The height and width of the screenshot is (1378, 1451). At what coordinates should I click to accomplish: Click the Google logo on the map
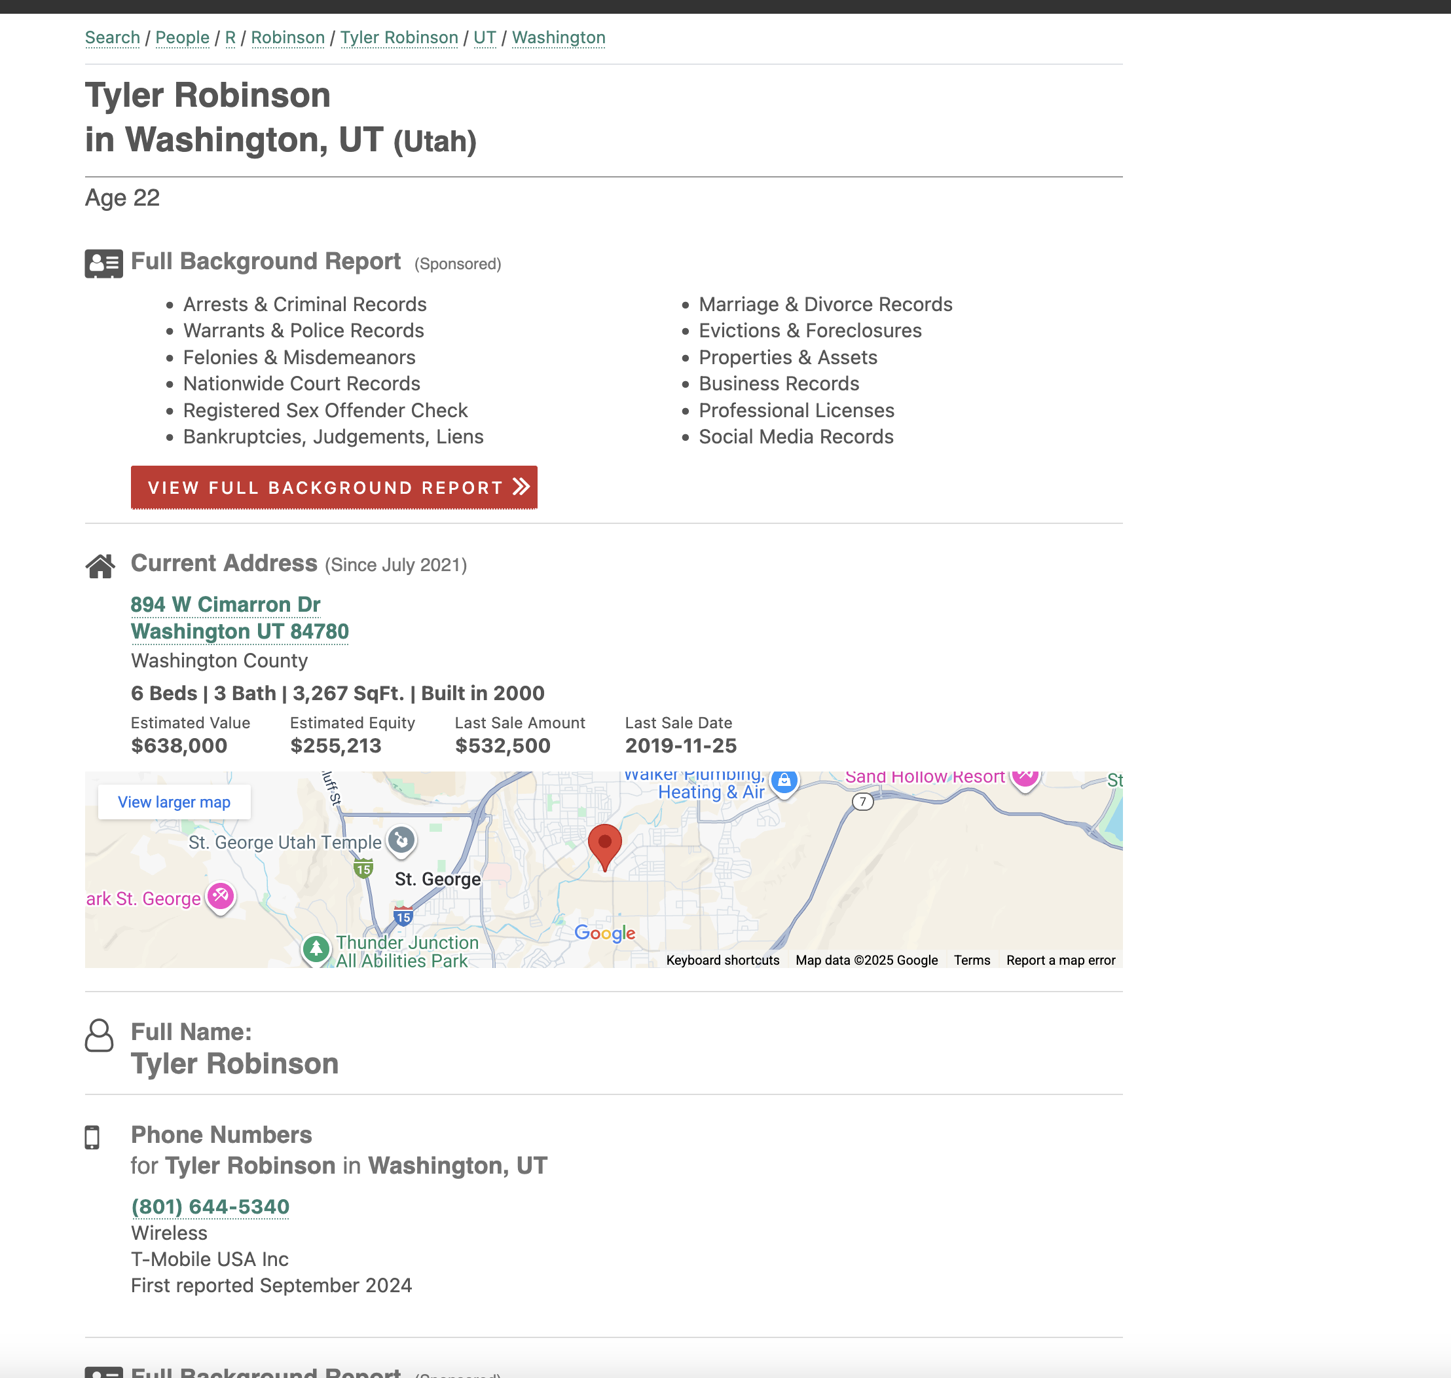click(x=604, y=933)
